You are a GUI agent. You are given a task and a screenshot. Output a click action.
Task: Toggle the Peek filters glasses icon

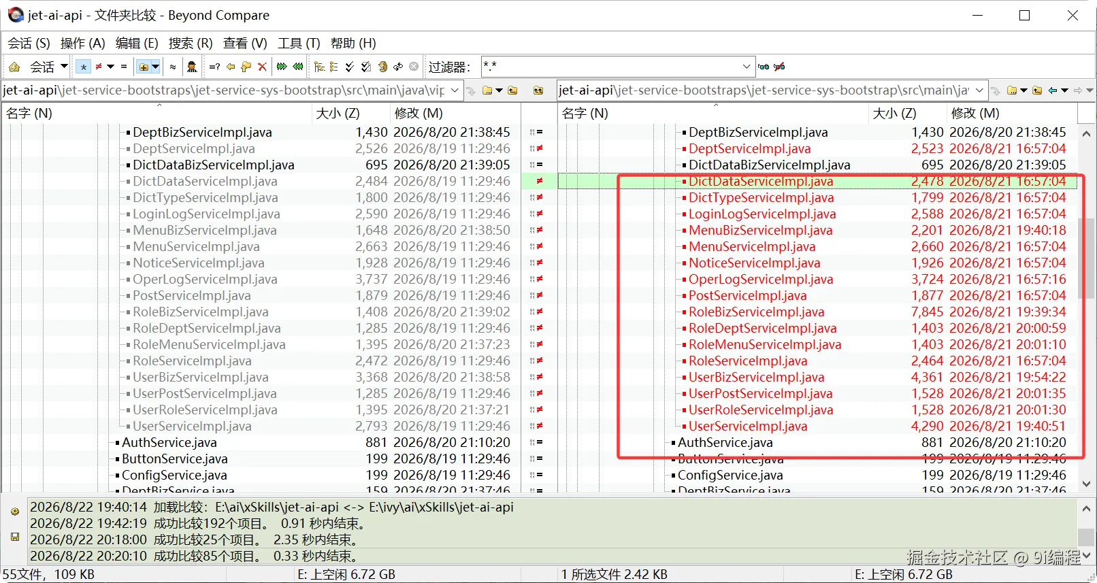764,67
